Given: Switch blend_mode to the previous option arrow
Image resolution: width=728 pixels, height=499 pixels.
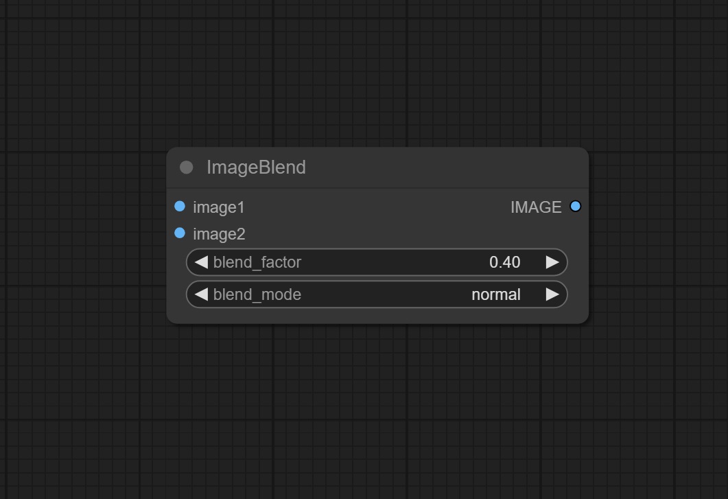Looking at the screenshot, I should tap(201, 294).
